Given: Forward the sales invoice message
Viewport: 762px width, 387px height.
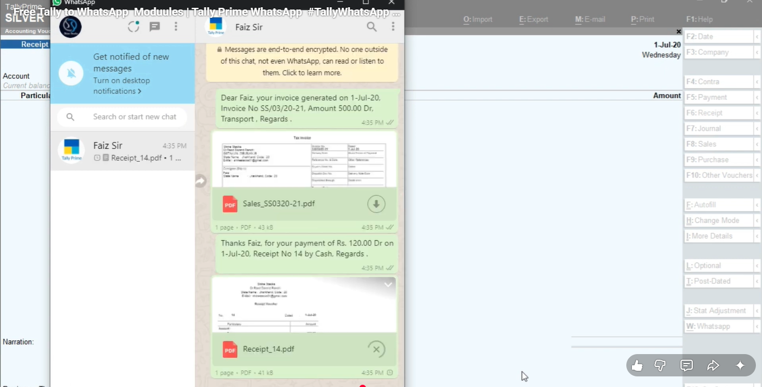Looking at the screenshot, I should pyautogui.click(x=200, y=181).
